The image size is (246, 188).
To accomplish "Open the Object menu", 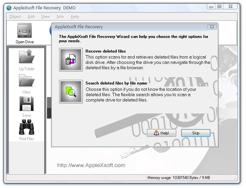I will tap(15, 17).
